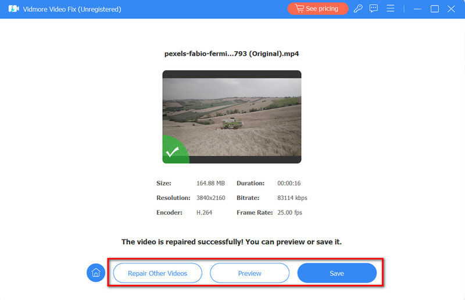Open the hamburger menu in title bar
This screenshot has width=465, height=300.
391,9
